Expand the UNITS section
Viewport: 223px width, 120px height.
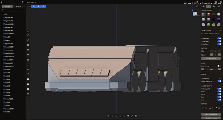(x=220, y=74)
